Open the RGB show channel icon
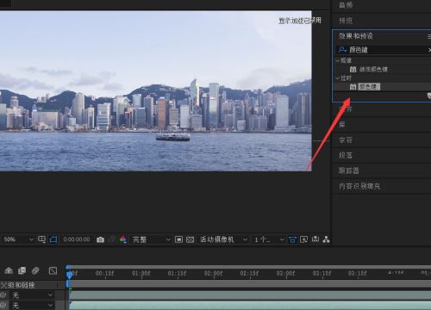This screenshot has width=431, height=310. [123, 239]
